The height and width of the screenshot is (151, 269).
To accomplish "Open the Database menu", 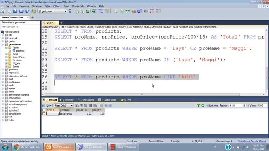I will (37, 6).
